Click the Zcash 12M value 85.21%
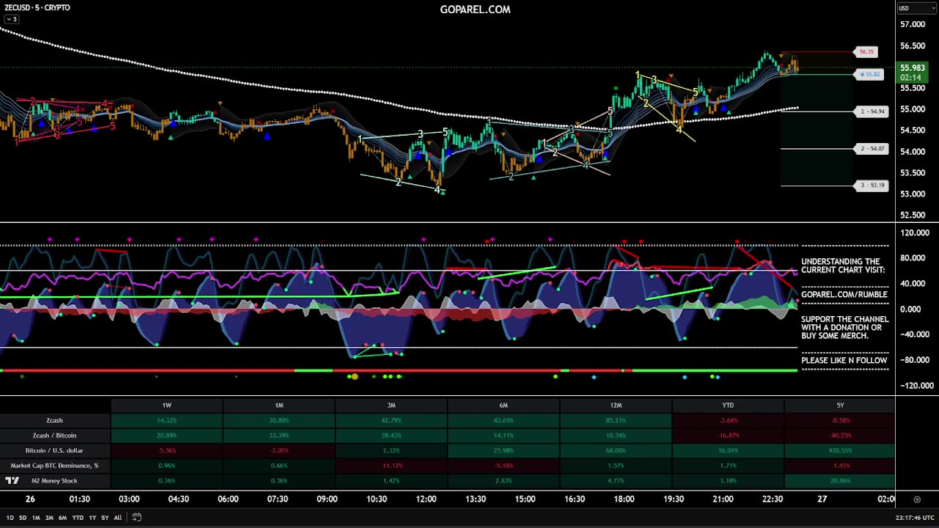 (615, 421)
